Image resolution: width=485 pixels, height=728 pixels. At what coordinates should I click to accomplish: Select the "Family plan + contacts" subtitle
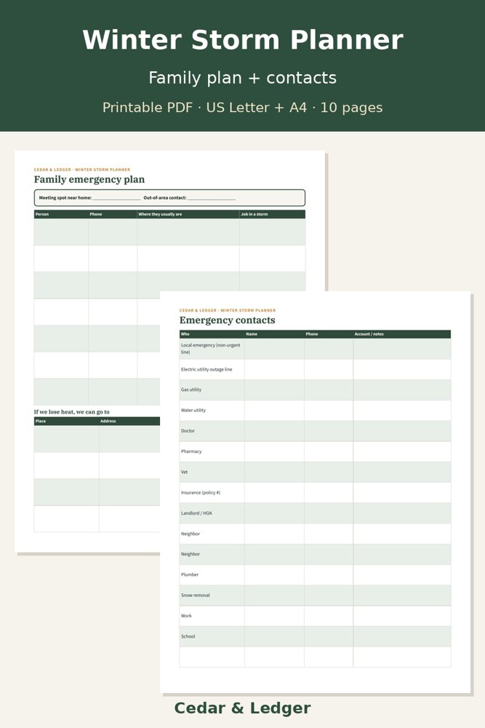[x=243, y=78]
